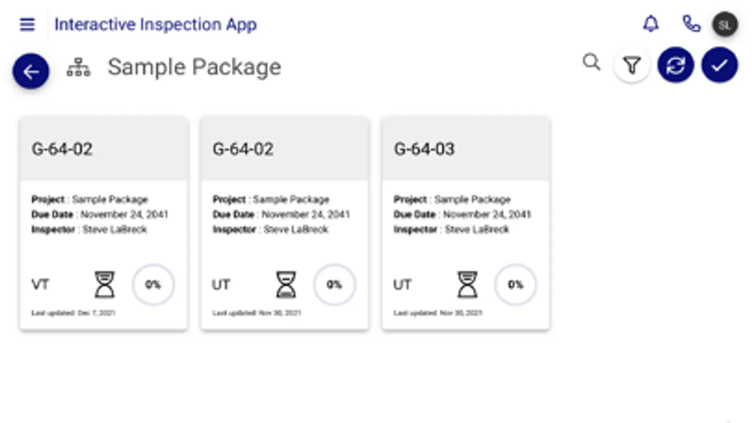Click the 0% progress circle on VT card
This screenshot has width=752, height=423.
click(x=153, y=284)
